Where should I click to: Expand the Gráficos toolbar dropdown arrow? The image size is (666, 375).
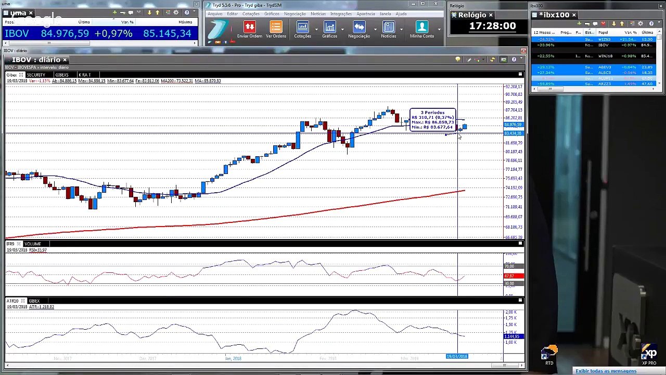coord(342,29)
